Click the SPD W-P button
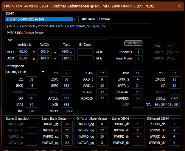This screenshot has height=151, width=185. click(x=133, y=43)
